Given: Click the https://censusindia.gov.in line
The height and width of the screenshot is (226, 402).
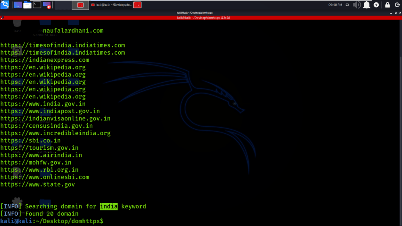Looking at the screenshot, I should coord(46,126).
